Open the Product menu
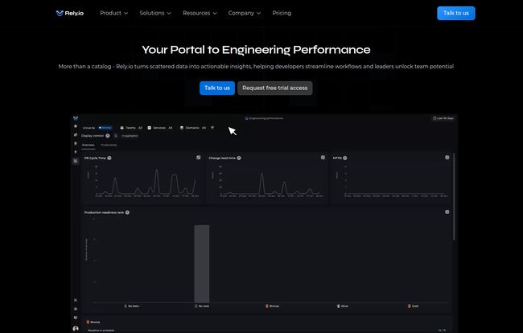 (x=113, y=13)
